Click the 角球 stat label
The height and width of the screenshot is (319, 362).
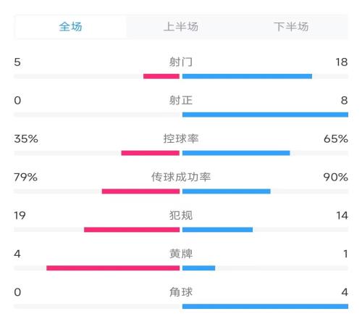(x=181, y=292)
